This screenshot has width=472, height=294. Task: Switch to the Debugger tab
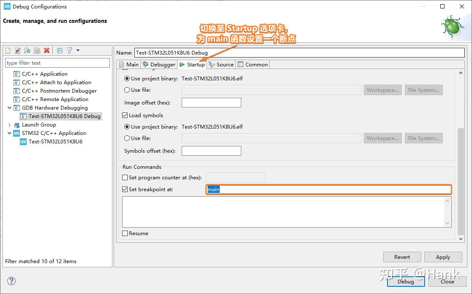tap(159, 64)
